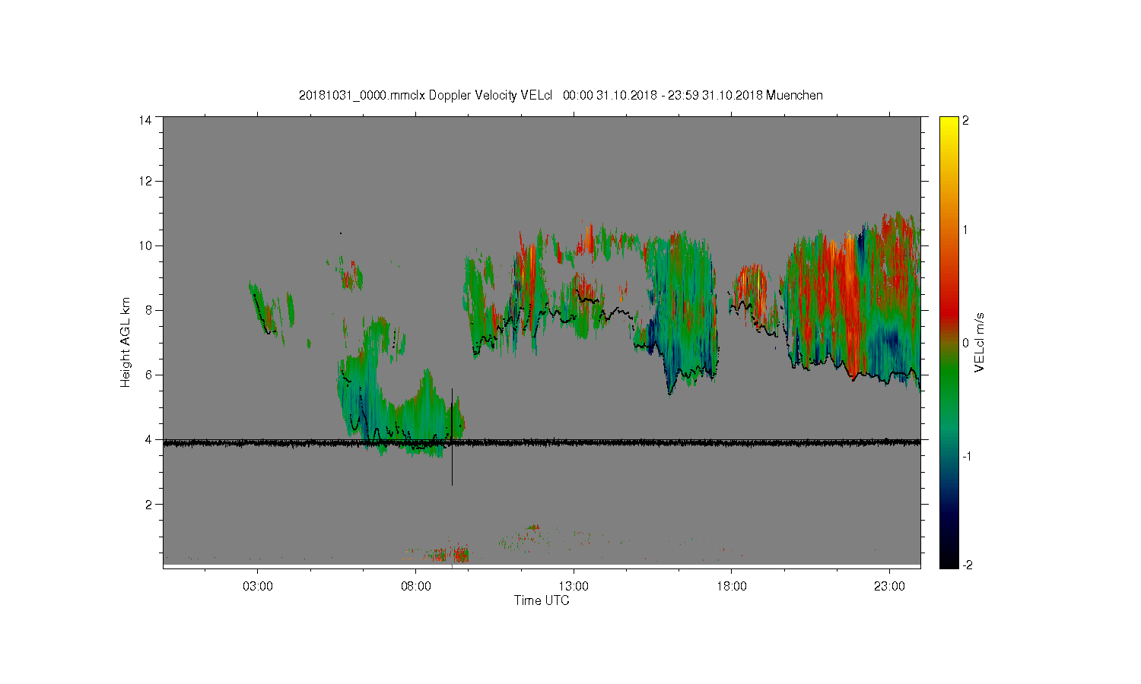Click the '14' height tick label
This screenshot has height=684, width=1141.
[x=145, y=120]
